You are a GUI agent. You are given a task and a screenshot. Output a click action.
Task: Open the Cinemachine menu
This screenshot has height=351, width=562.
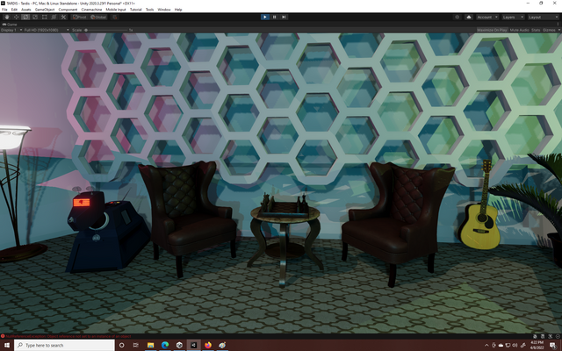[x=91, y=10]
